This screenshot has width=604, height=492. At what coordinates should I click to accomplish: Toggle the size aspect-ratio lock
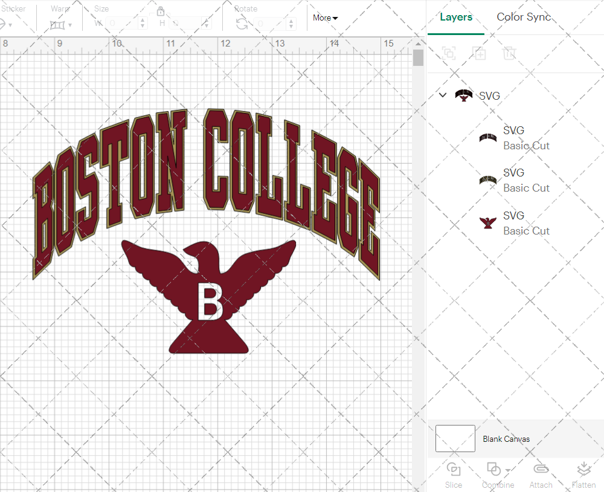[x=161, y=11]
